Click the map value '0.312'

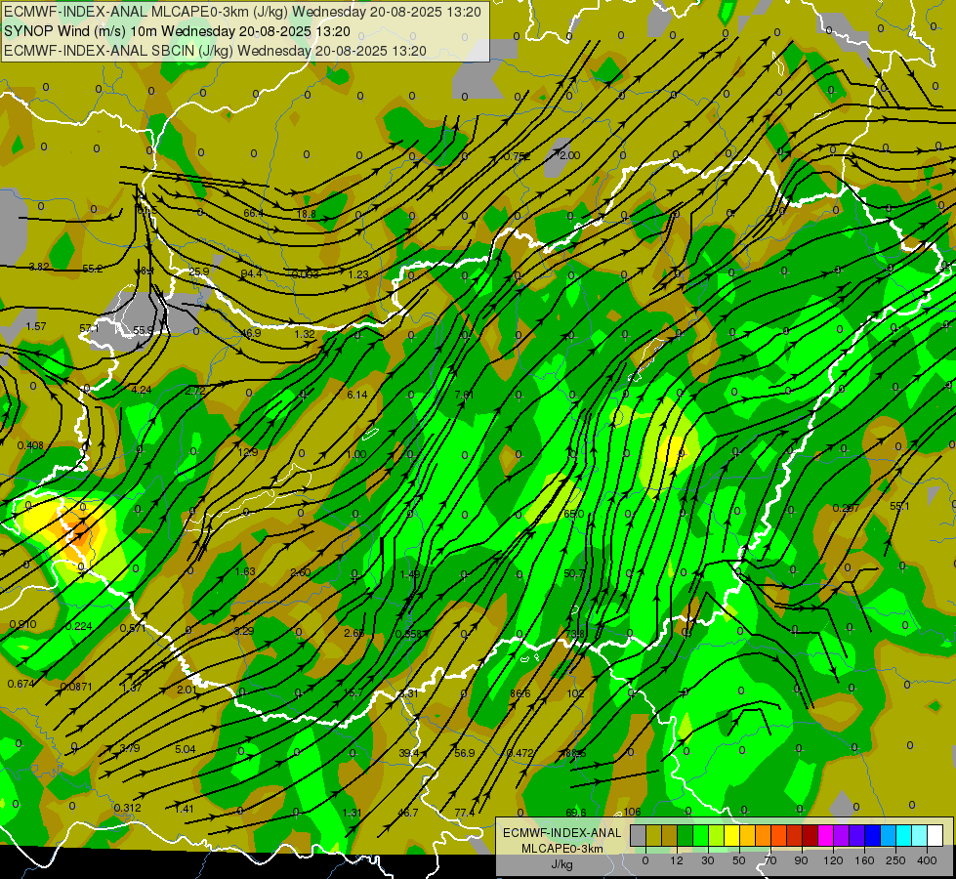(127, 809)
